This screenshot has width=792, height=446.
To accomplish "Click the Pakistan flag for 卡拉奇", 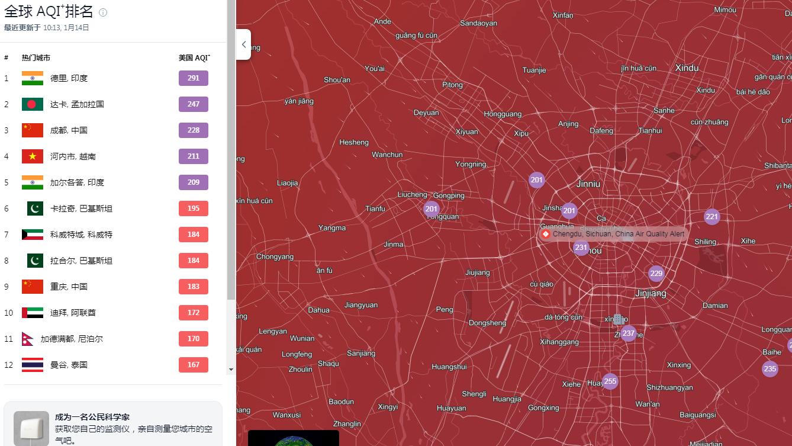I will point(35,208).
